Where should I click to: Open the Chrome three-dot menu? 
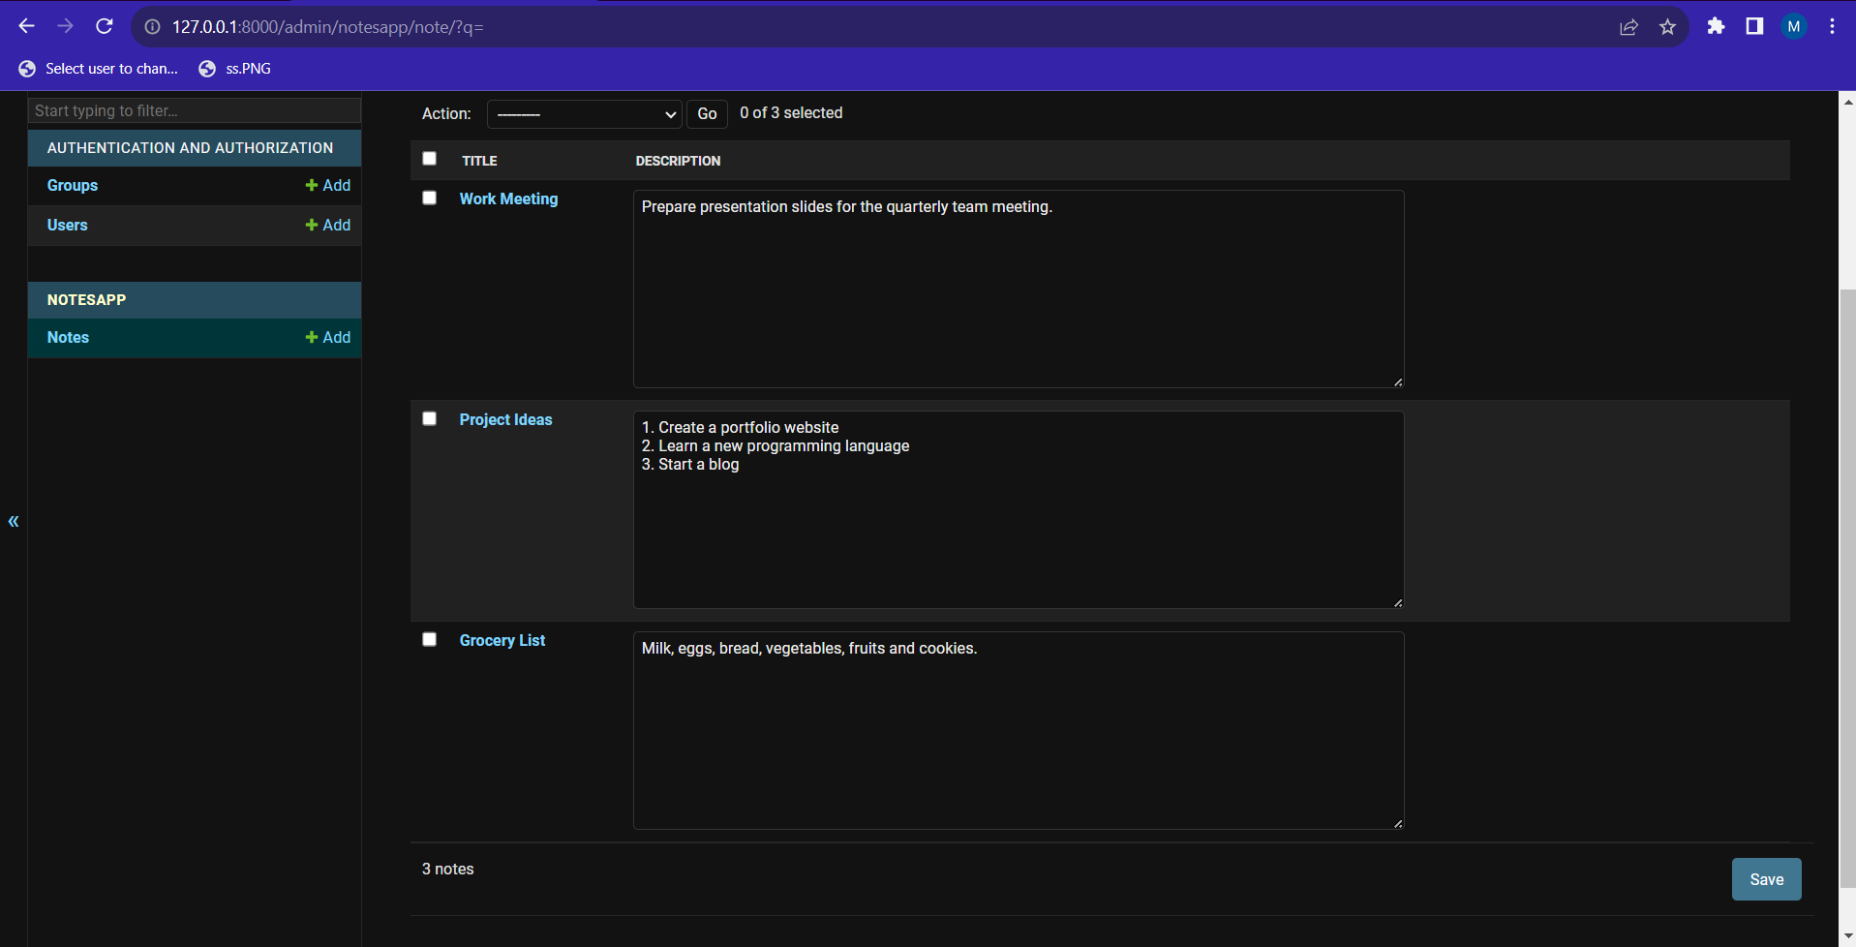tap(1832, 26)
